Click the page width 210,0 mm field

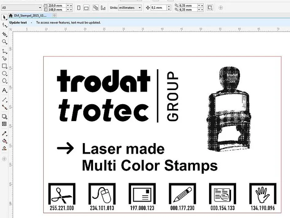pos(57,6)
